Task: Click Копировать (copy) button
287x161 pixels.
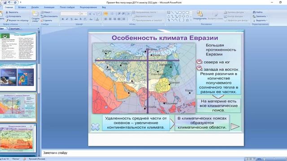Action: click(x=13, y=16)
